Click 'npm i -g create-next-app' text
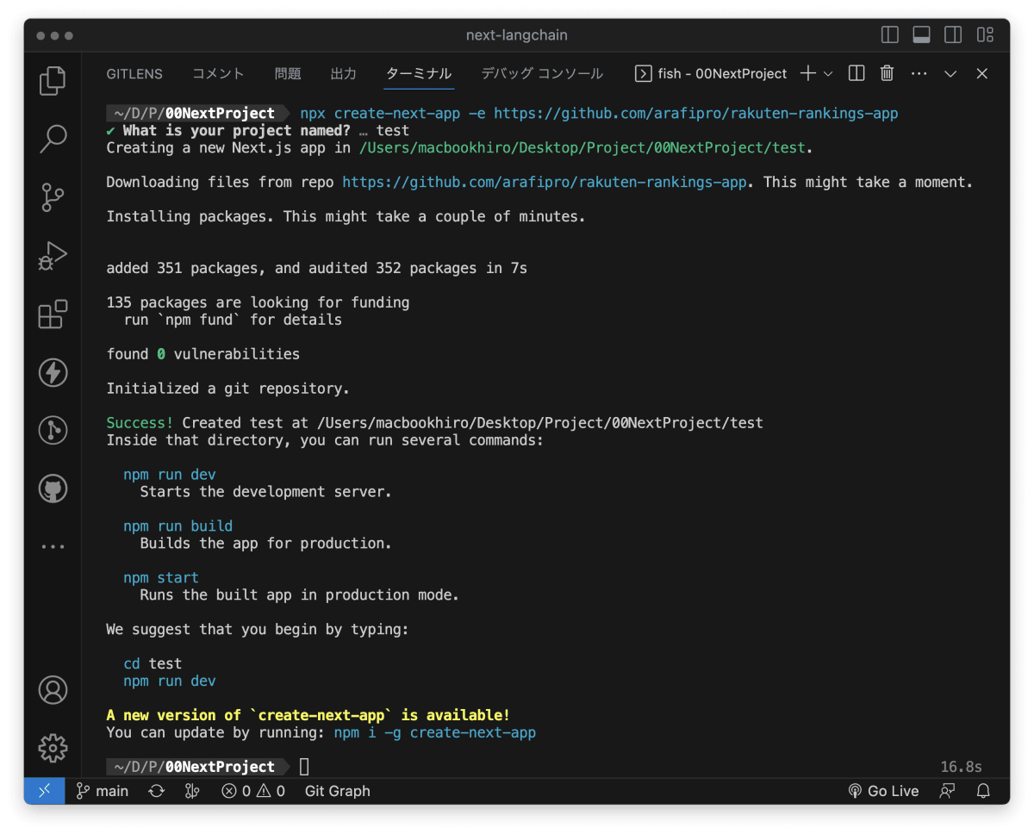 coord(435,733)
